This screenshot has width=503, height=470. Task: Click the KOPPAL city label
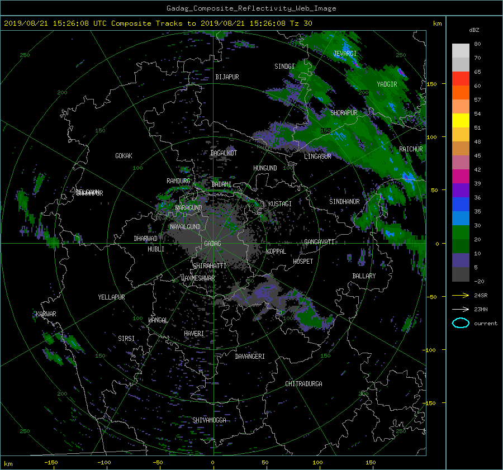point(276,251)
